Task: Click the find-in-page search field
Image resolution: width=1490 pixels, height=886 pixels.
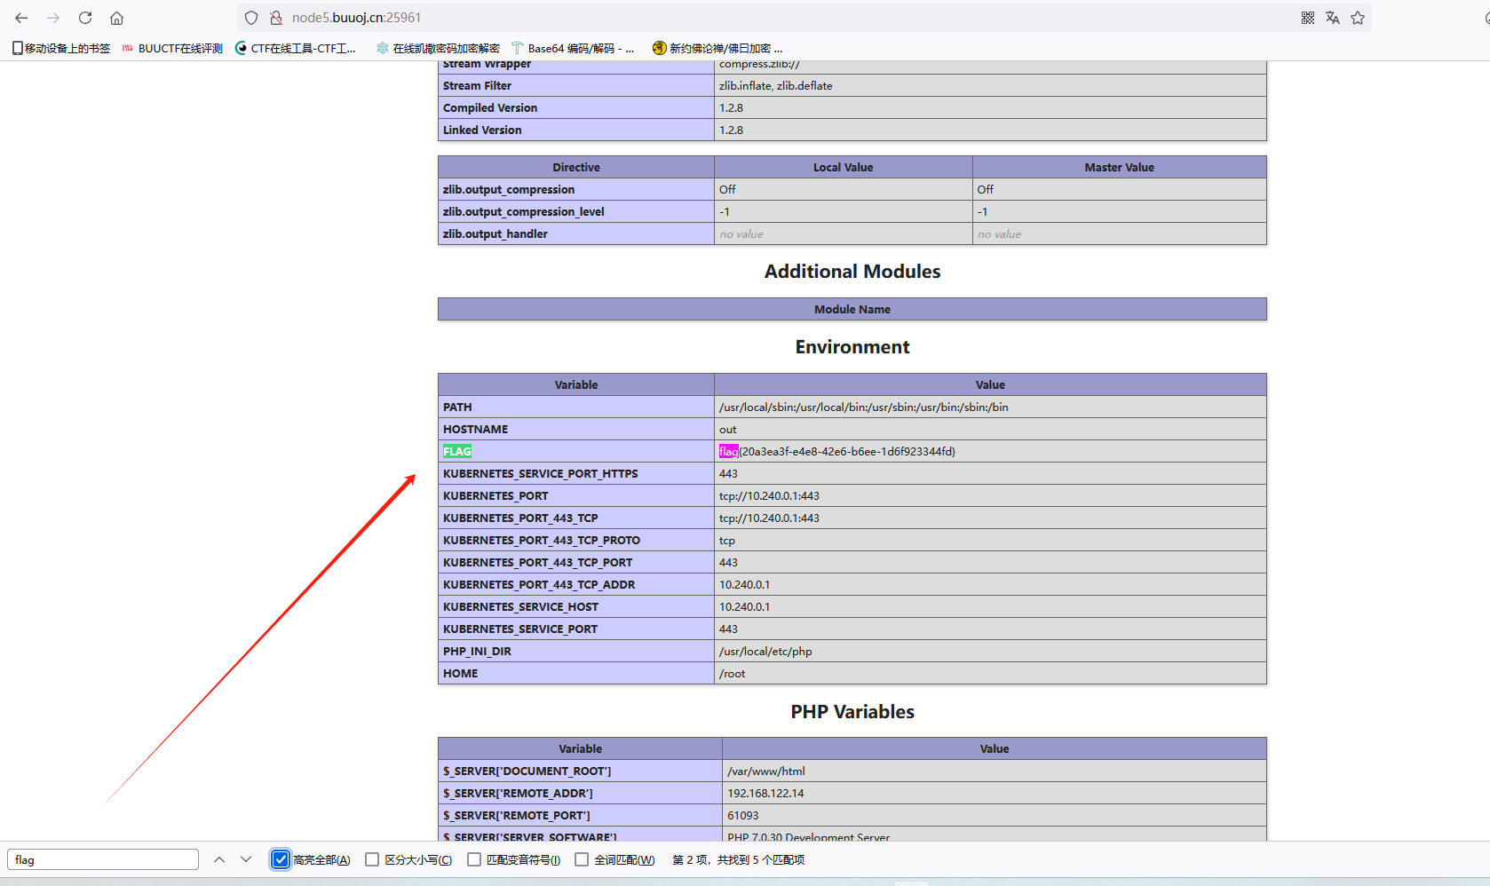Action: pos(103,859)
